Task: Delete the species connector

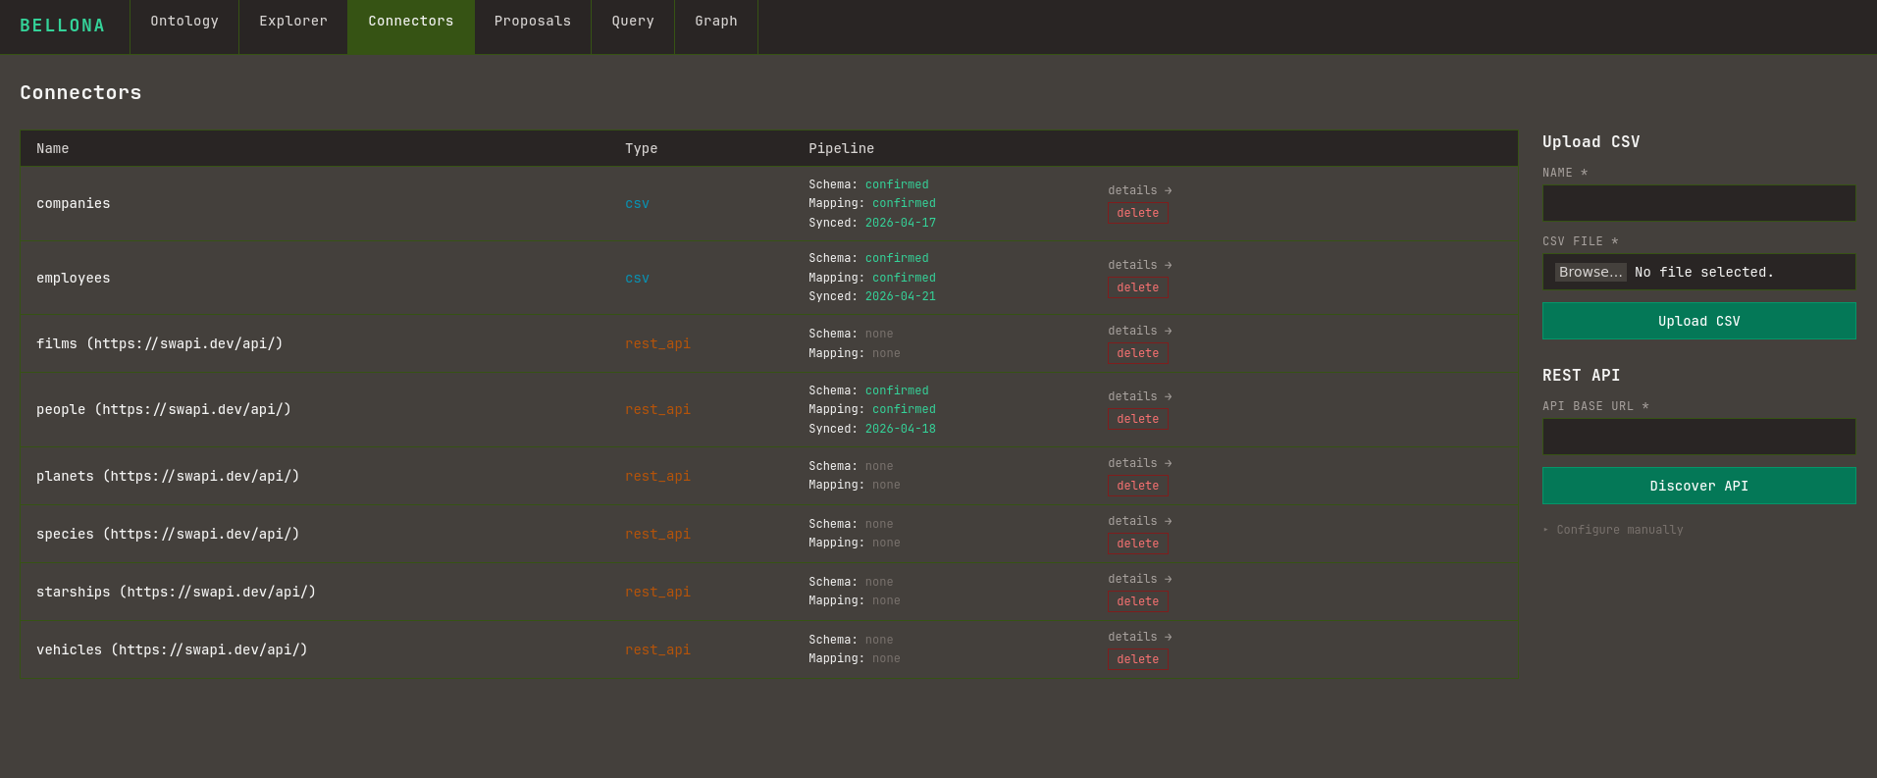Action: click(1138, 544)
